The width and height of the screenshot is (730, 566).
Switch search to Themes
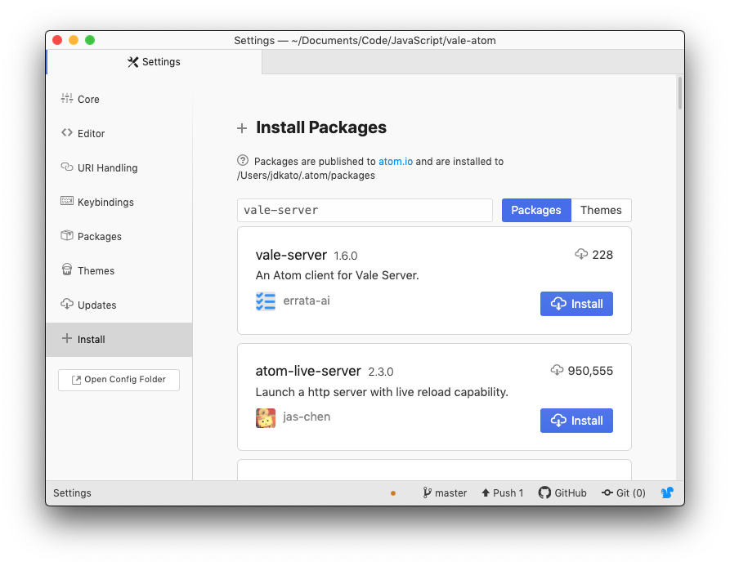pos(601,210)
